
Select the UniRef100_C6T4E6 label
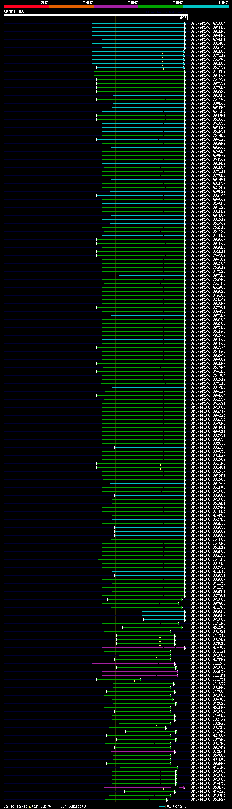tap(208, 136)
